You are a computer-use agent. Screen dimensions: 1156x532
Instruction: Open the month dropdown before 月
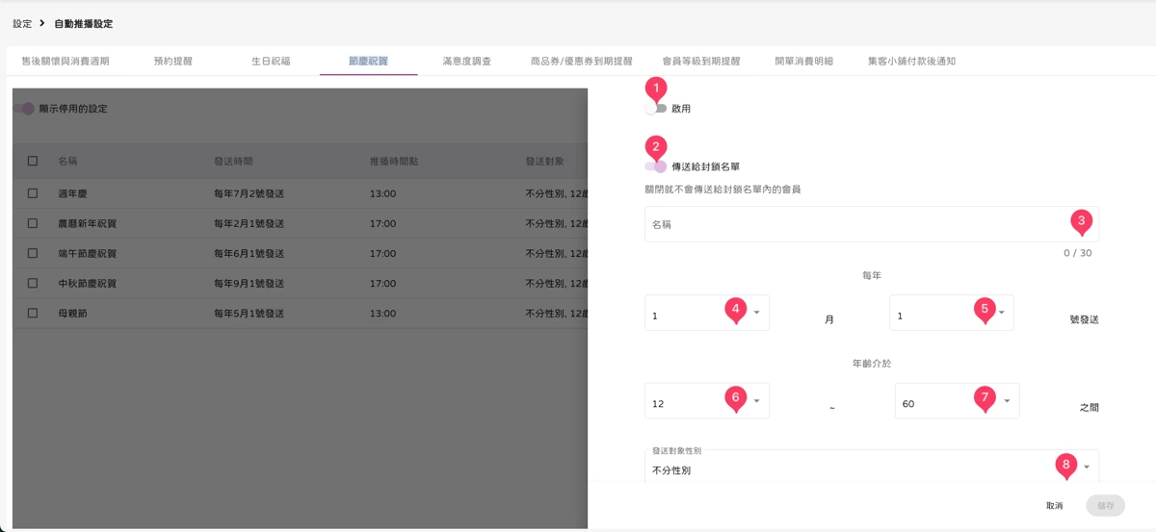(x=707, y=313)
